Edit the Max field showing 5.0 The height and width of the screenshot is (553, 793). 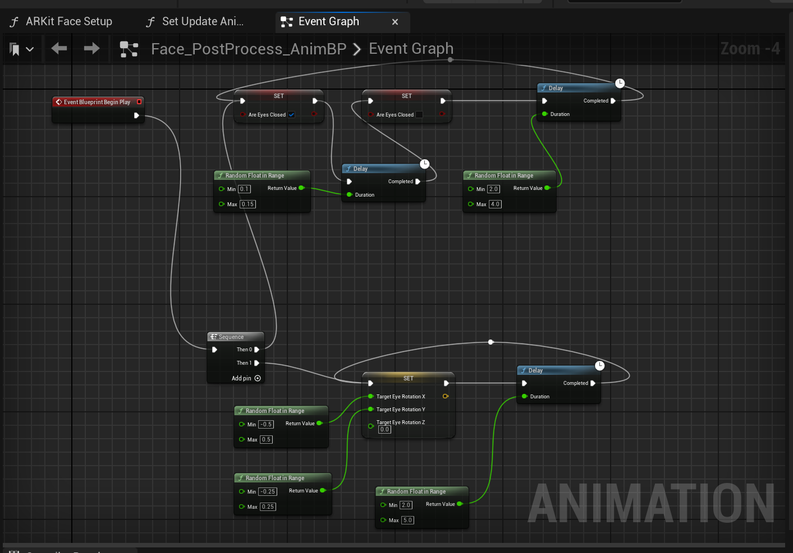coord(407,521)
